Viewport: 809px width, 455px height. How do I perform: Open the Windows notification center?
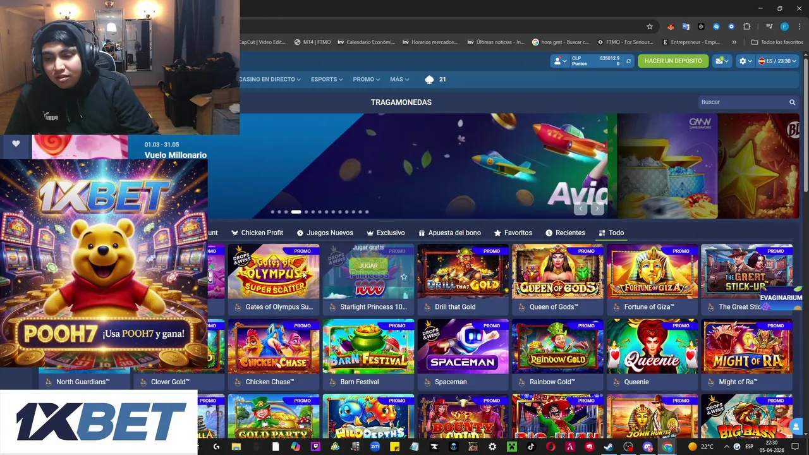(795, 447)
